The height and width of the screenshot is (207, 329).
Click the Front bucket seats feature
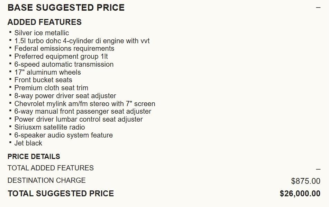(x=43, y=80)
